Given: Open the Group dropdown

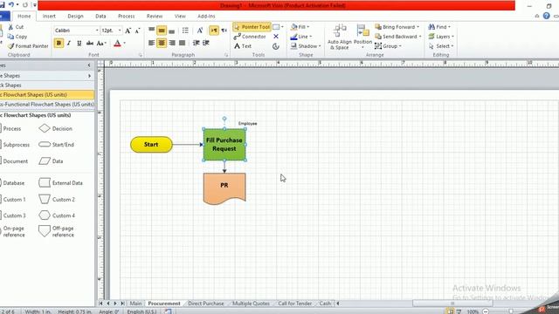Looking at the screenshot, I should click(388, 46).
